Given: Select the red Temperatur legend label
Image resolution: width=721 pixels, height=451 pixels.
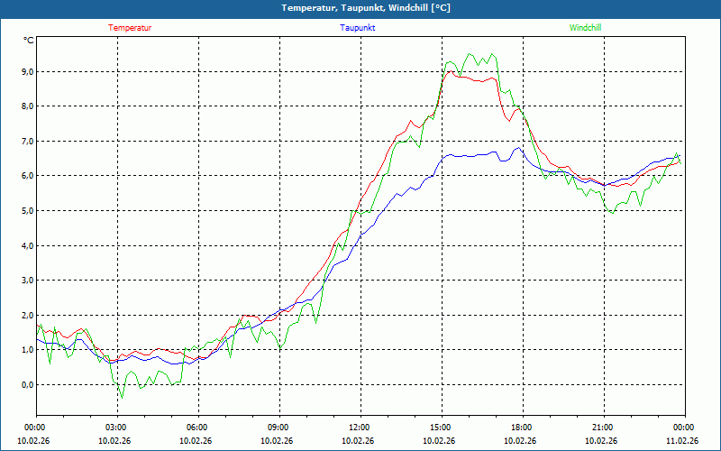Looking at the screenshot, I should (130, 28).
